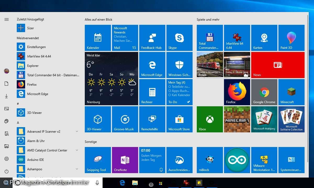Viewport: 314px width, 188px height.
Task: Open the Rechner calculator tile
Action: [152, 92]
